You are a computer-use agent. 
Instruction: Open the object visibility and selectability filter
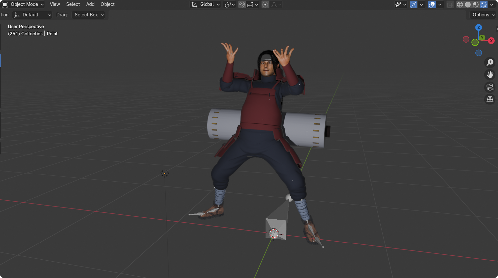401,4
